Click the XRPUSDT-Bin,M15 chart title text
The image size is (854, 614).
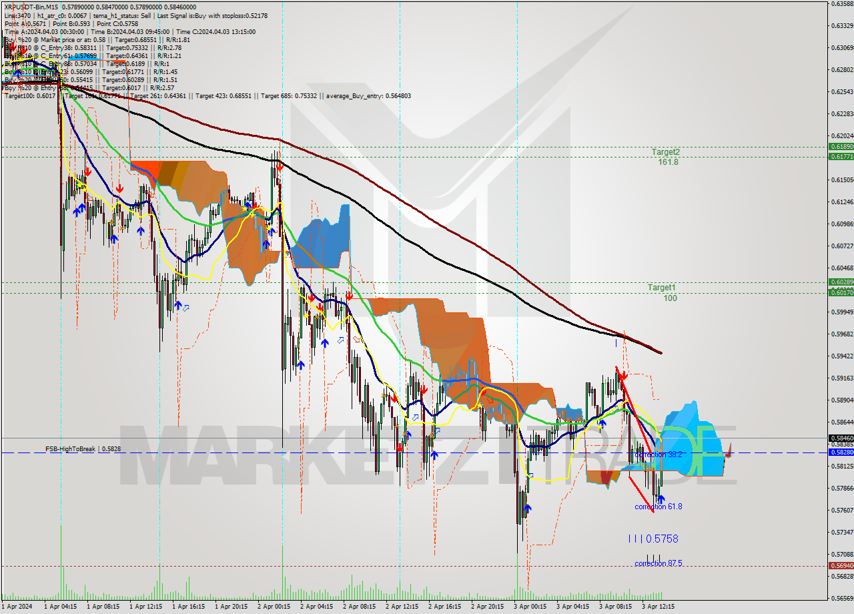[31, 7]
